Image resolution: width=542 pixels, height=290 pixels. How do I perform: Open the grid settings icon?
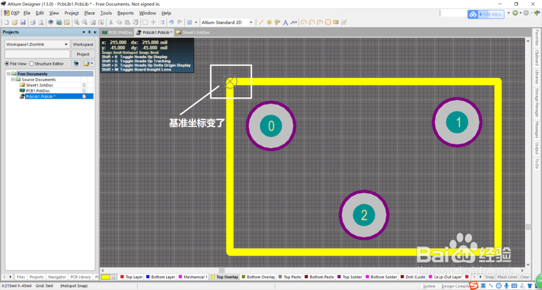click(x=189, y=22)
